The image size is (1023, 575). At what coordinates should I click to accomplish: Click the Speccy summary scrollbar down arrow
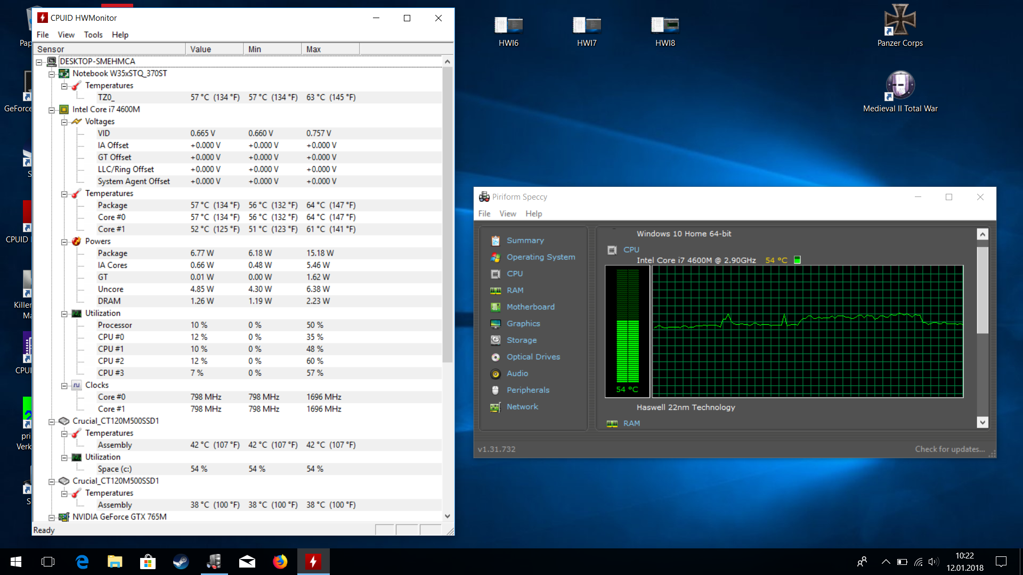[983, 422]
